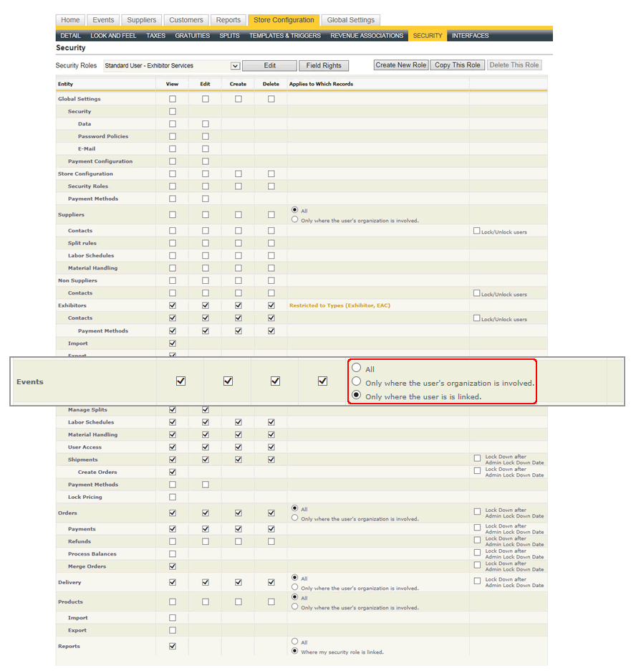Uncheck the Events View checkbox
This screenshot has height=671, width=631.
pyautogui.click(x=180, y=381)
